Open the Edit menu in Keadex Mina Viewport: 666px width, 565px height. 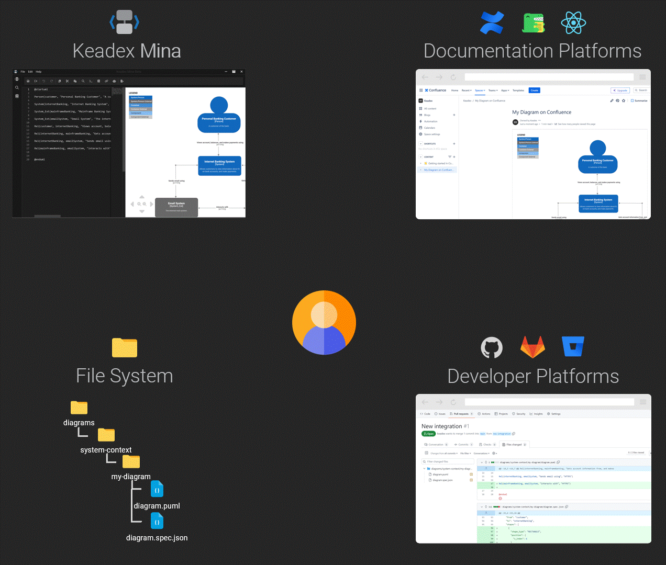pos(30,72)
